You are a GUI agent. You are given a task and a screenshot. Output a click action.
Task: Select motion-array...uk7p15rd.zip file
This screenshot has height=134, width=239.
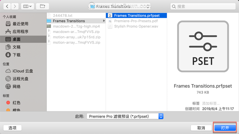pyautogui.click(x=76, y=37)
